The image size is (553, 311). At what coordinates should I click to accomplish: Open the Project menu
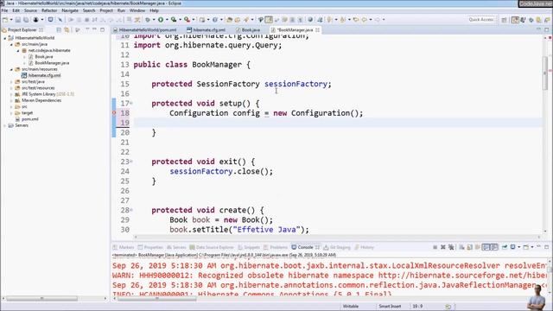click(x=106, y=10)
